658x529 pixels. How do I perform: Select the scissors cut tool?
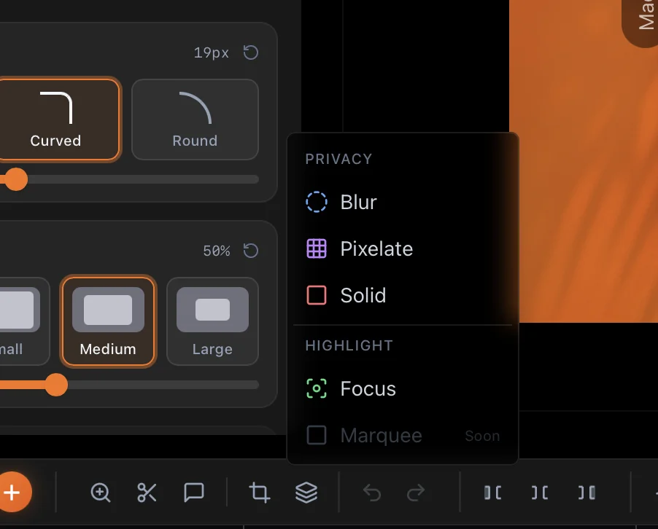pyautogui.click(x=147, y=493)
